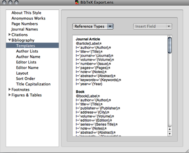Click the address = {City} line
The width and height of the screenshot is (189, 153).
pos(92,112)
